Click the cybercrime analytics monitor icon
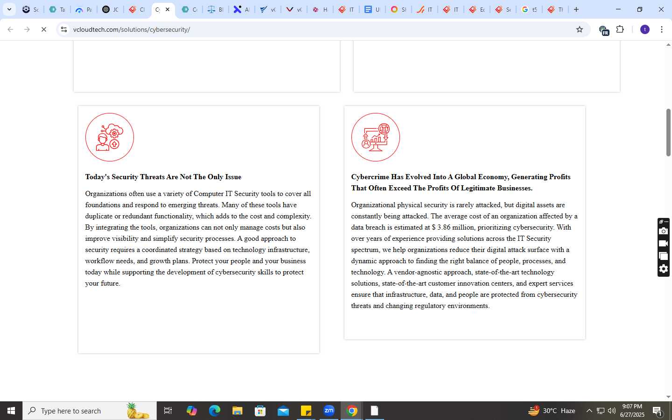 tap(376, 137)
